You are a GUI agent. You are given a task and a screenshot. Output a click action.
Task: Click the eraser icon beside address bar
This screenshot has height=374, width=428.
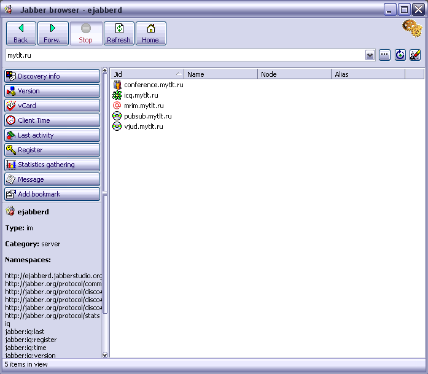415,55
